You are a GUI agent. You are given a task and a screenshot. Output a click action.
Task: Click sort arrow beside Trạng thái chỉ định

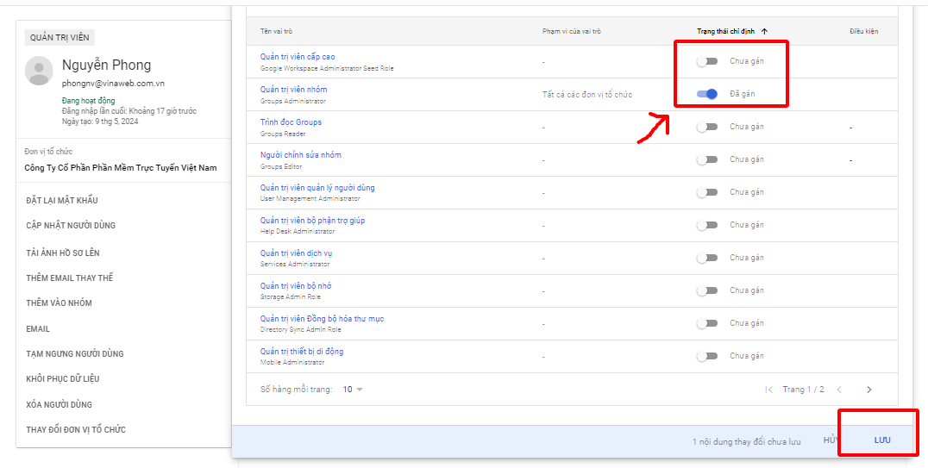coord(764,31)
